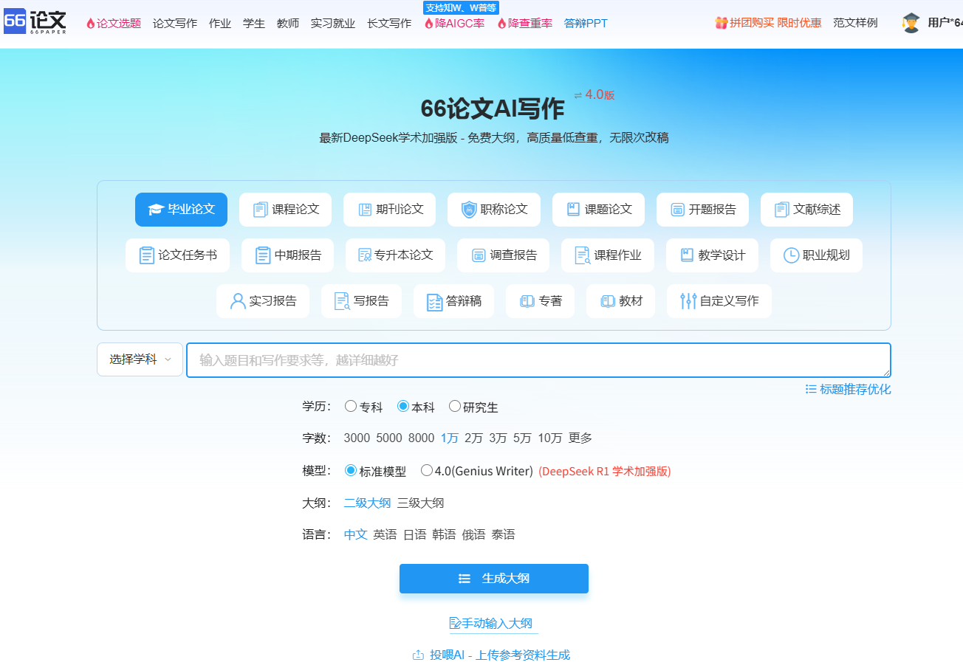Open the 论文选题 menu

(114, 23)
